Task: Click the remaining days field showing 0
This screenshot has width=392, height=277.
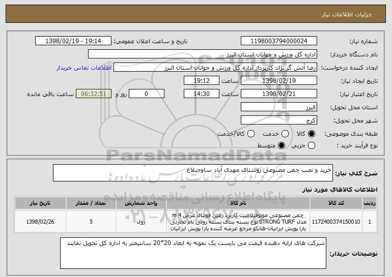Action: 147,94
